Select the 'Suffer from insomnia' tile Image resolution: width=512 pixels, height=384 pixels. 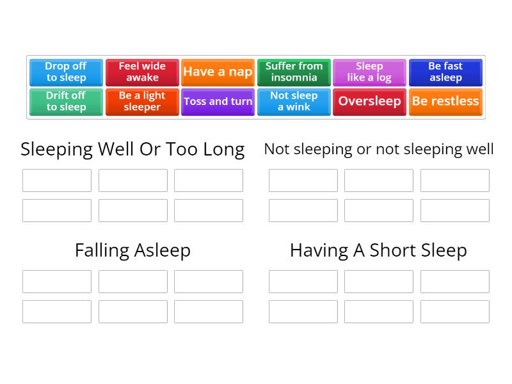294,72
